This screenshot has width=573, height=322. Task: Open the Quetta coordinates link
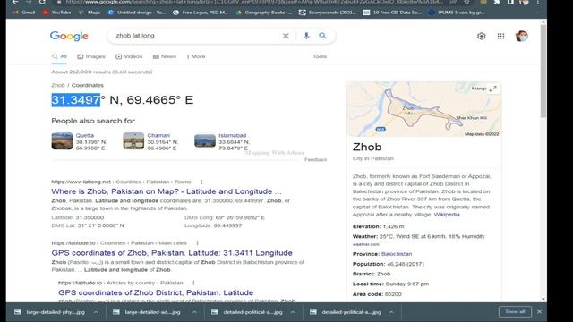[85, 135]
